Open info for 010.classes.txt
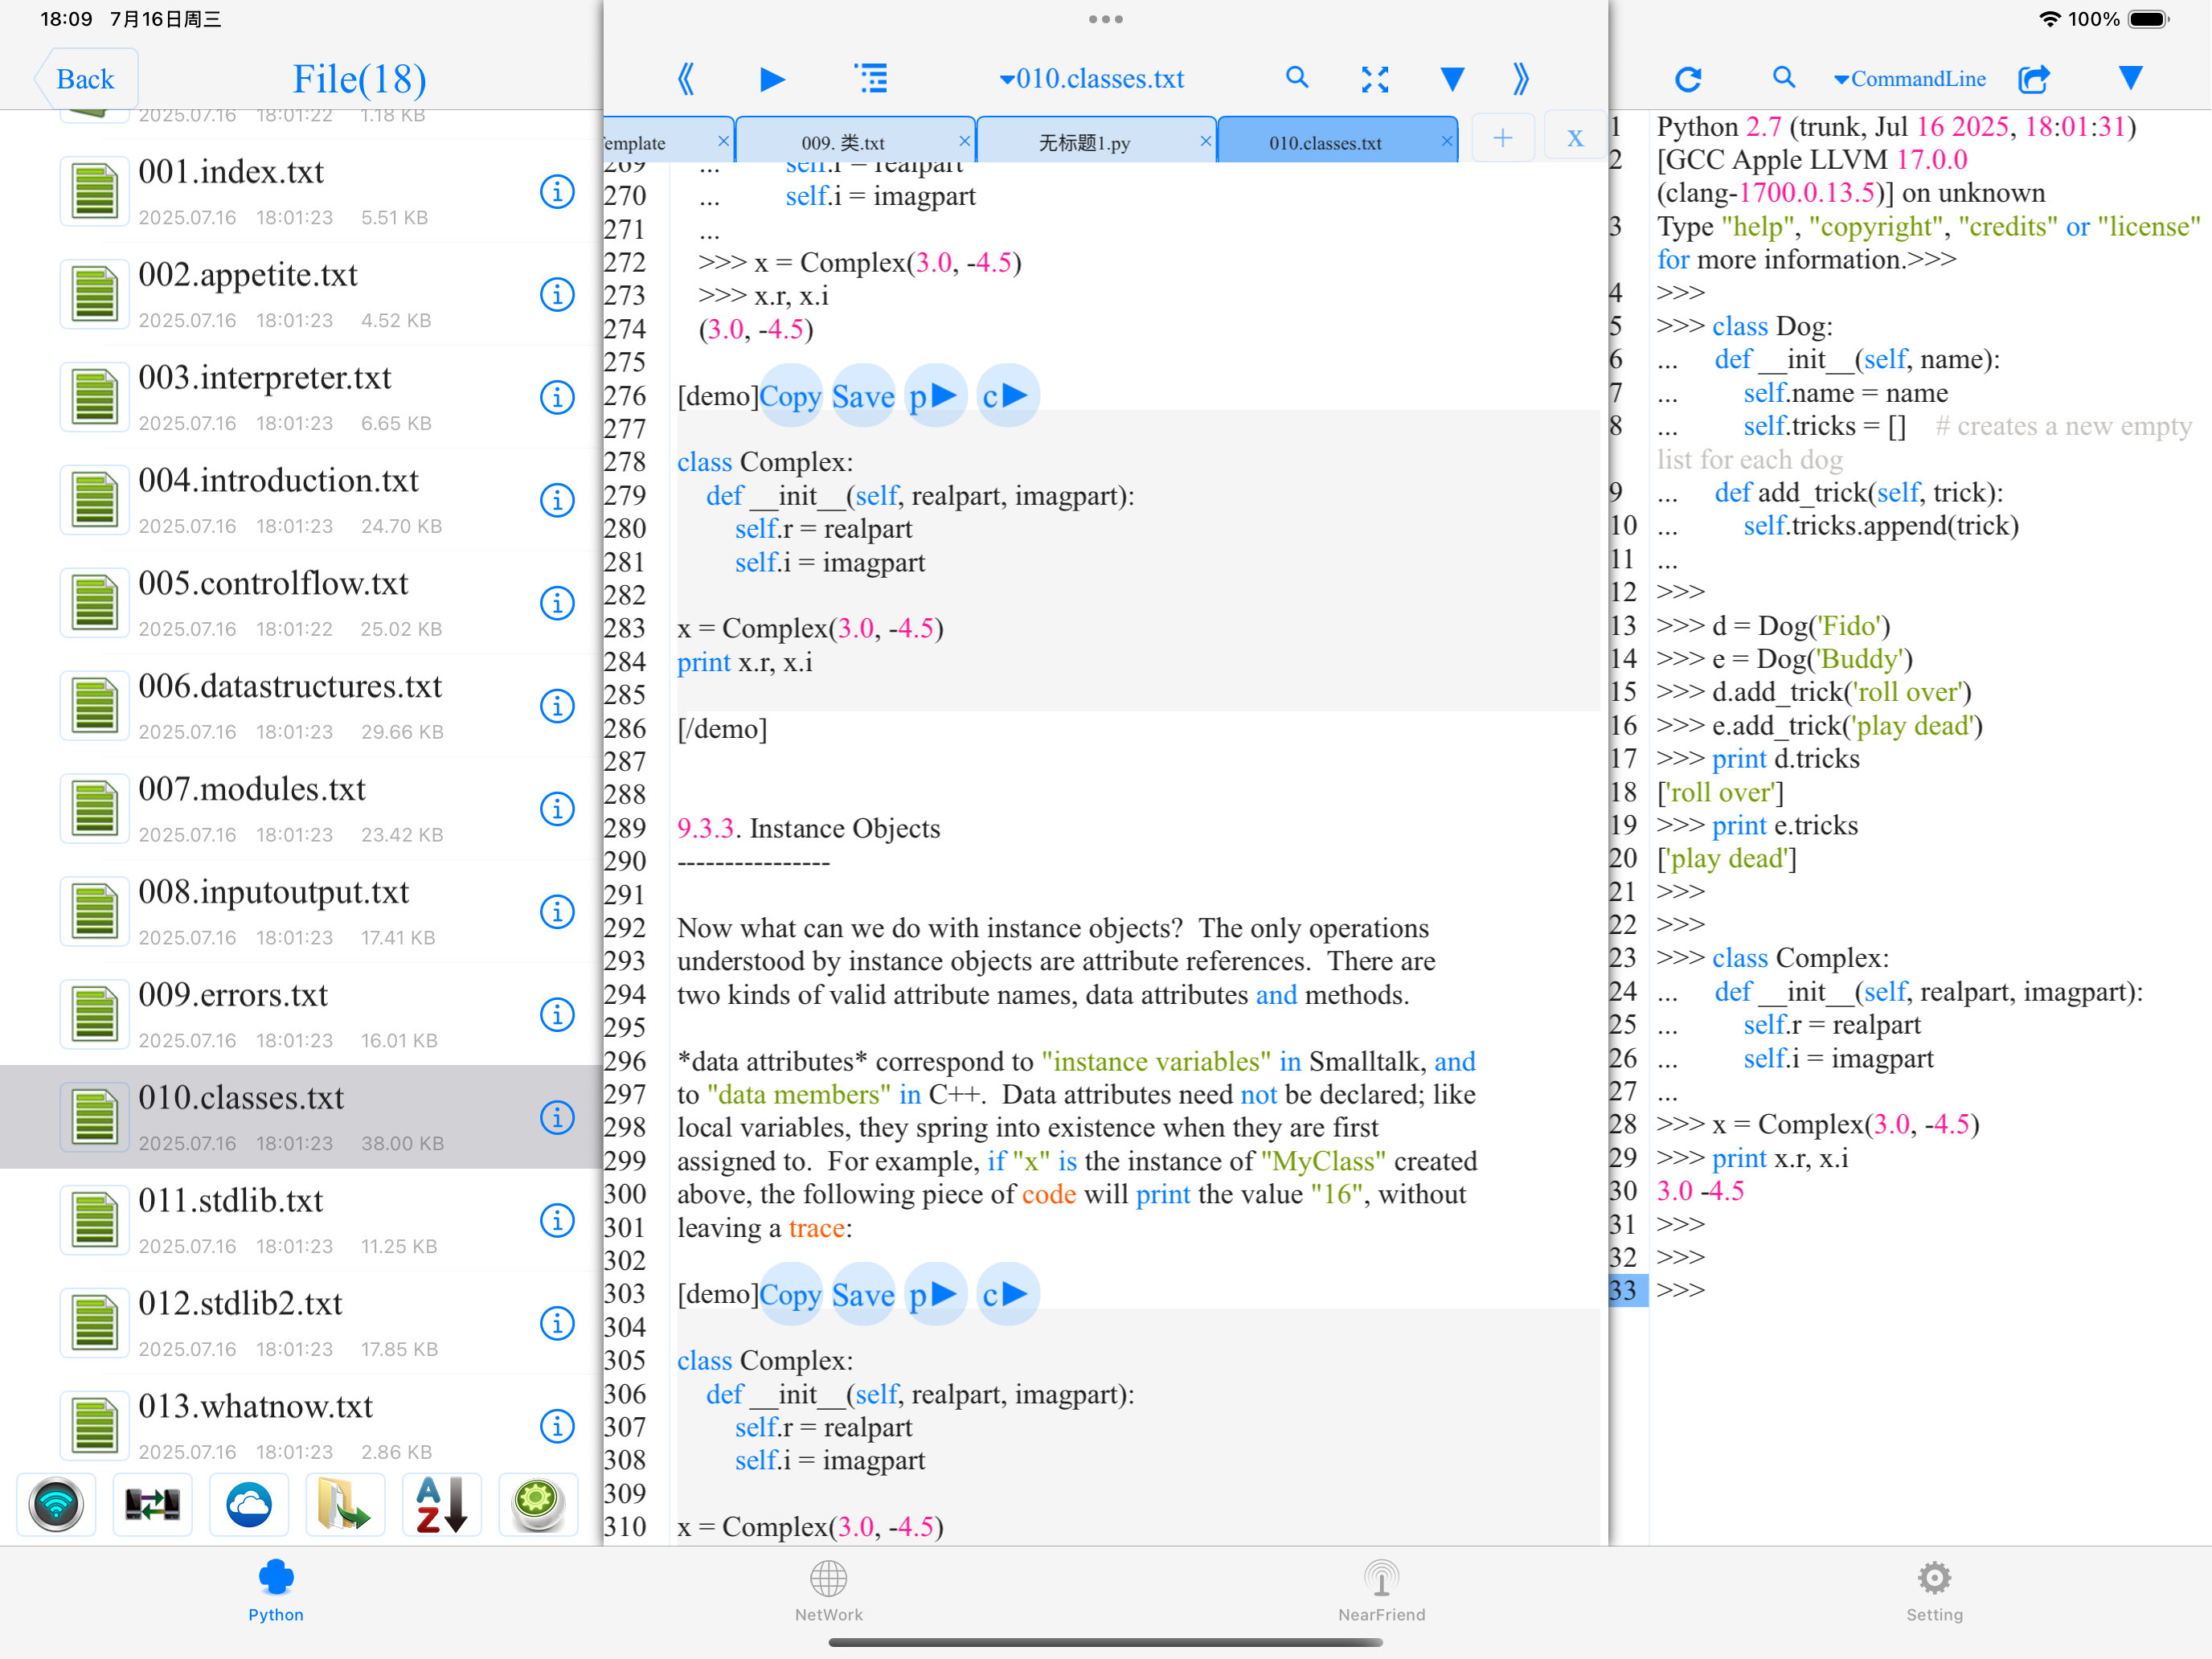 pyautogui.click(x=557, y=1117)
